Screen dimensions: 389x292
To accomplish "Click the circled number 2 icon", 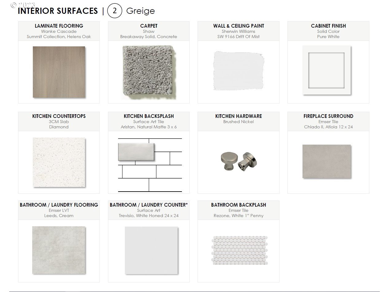I will pos(115,11).
